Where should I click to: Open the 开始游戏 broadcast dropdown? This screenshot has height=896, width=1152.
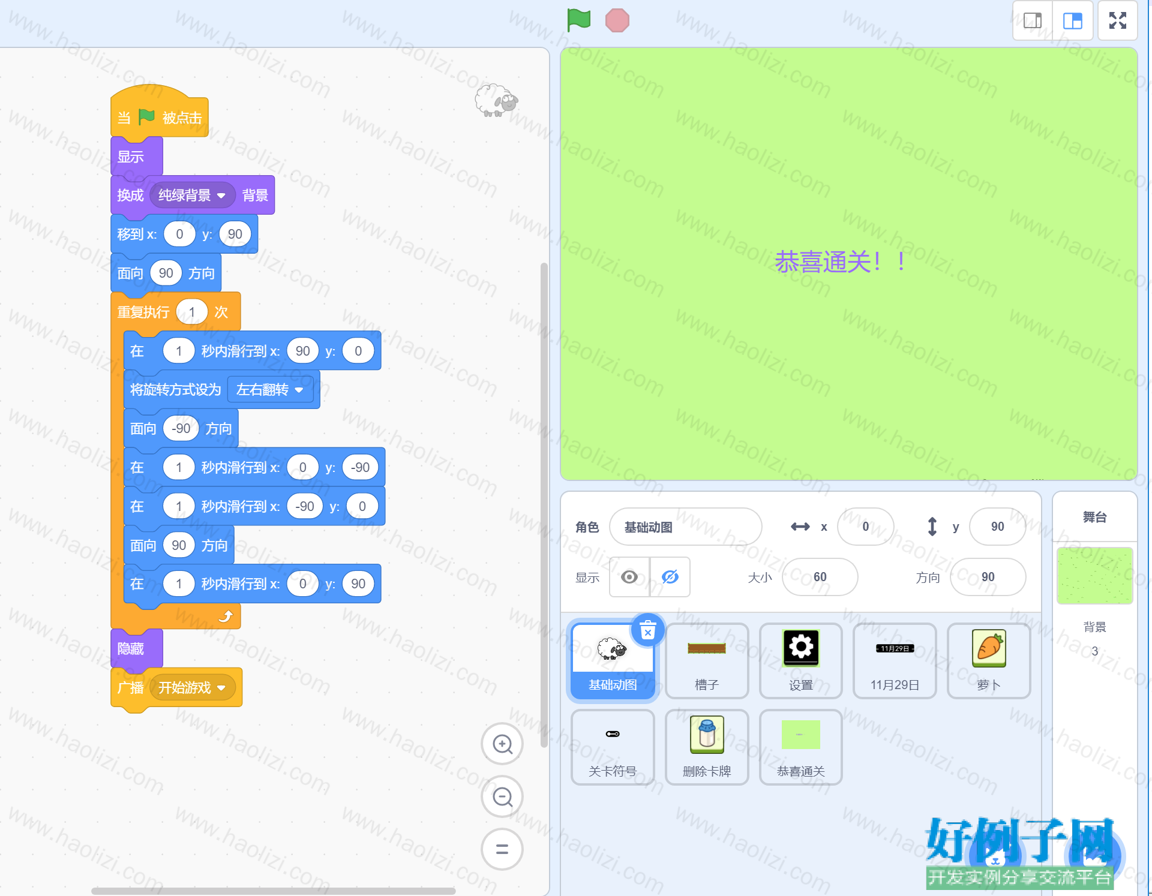(192, 687)
